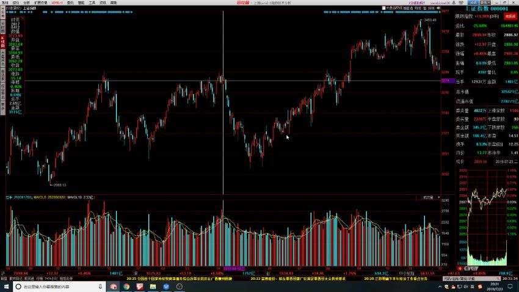Click the 2969.13 low price label
Screen dimensions: 519x292
click(60, 185)
